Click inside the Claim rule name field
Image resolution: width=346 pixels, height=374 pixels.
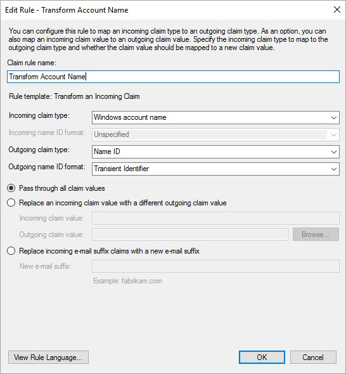click(x=173, y=77)
